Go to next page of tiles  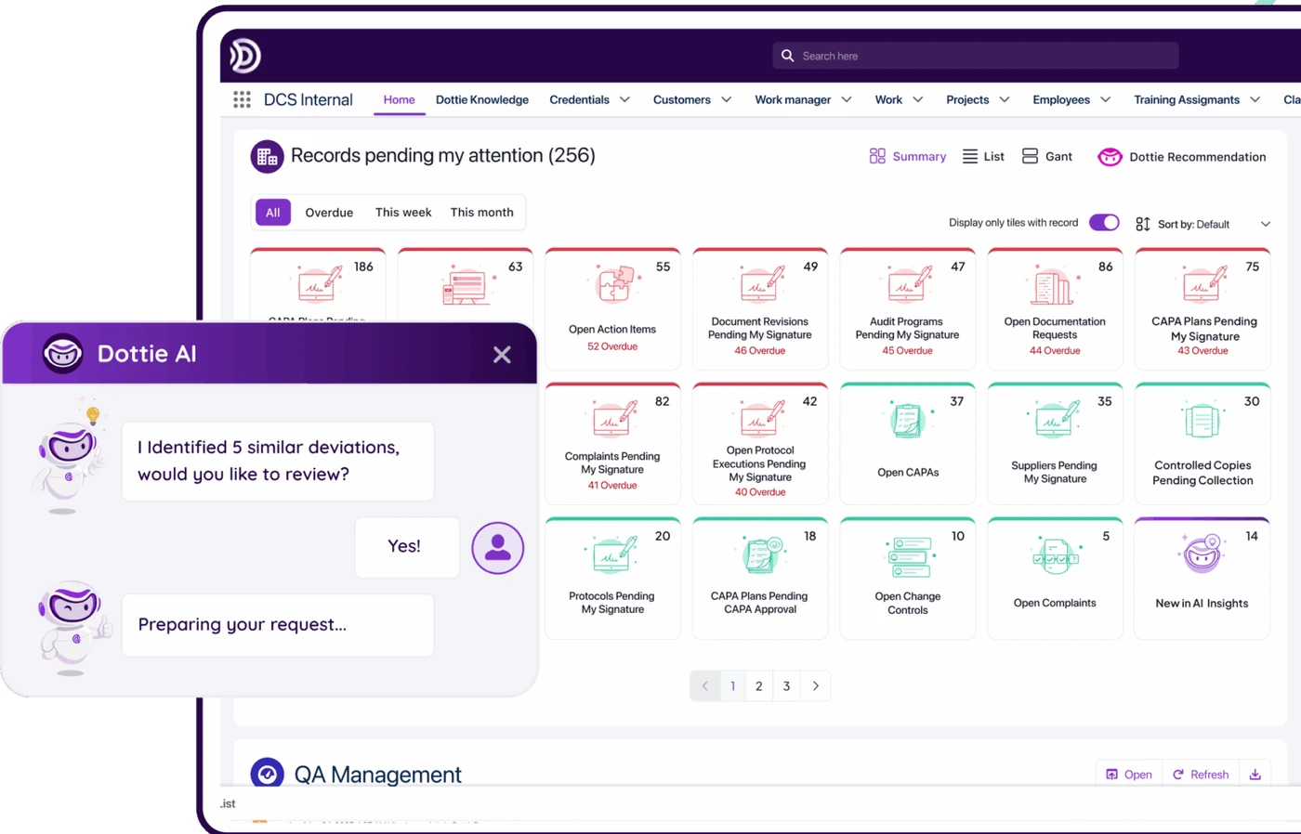point(816,686)
